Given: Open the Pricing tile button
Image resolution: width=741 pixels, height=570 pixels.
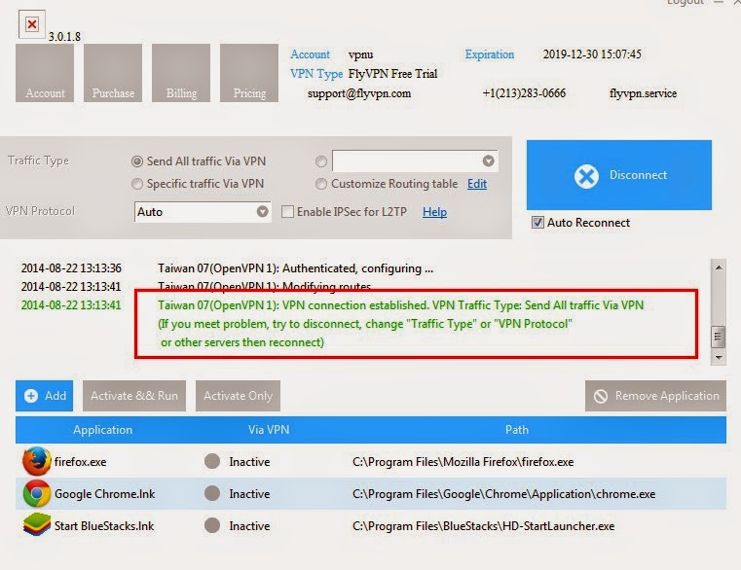Looking at the screenshot, I should (x=249, y=73).
